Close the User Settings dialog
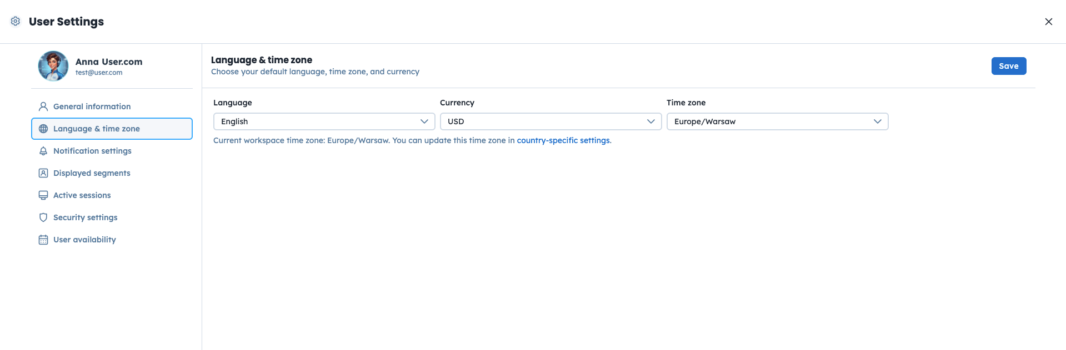Screen dimensions: 1066x350 tap(1048, 22)
